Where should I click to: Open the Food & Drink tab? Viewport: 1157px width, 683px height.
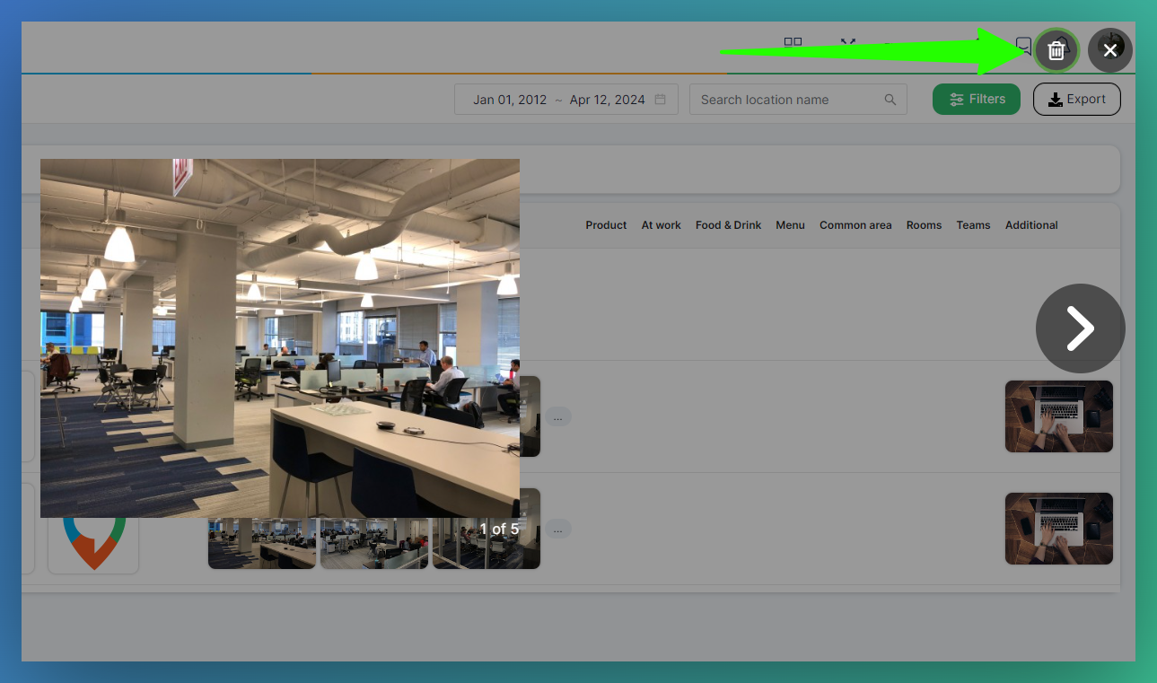coord(728,225)
